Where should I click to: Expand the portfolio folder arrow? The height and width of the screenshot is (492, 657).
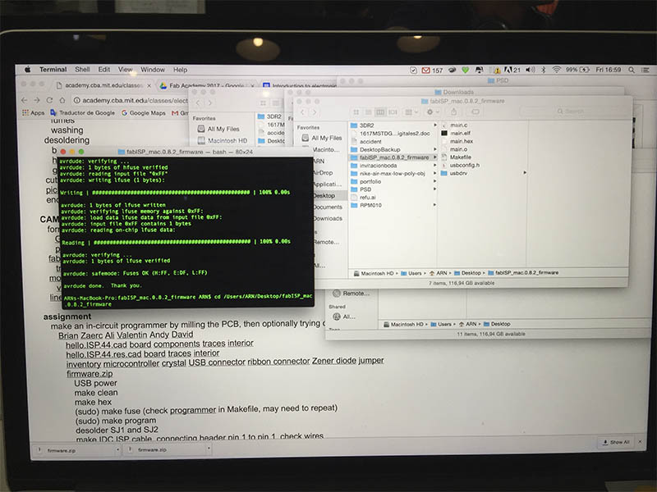434,181
